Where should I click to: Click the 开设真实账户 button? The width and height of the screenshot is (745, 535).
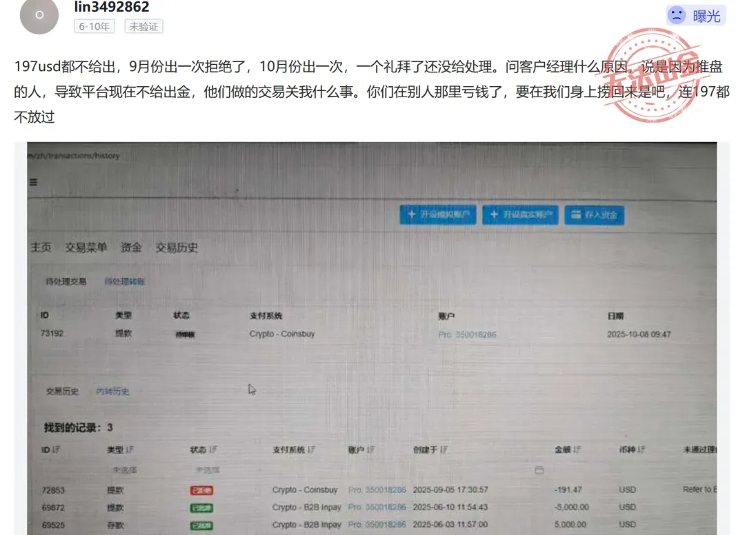(x=520, y=214)
